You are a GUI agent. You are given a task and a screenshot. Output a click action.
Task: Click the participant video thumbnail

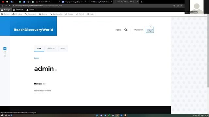(197, 7)
